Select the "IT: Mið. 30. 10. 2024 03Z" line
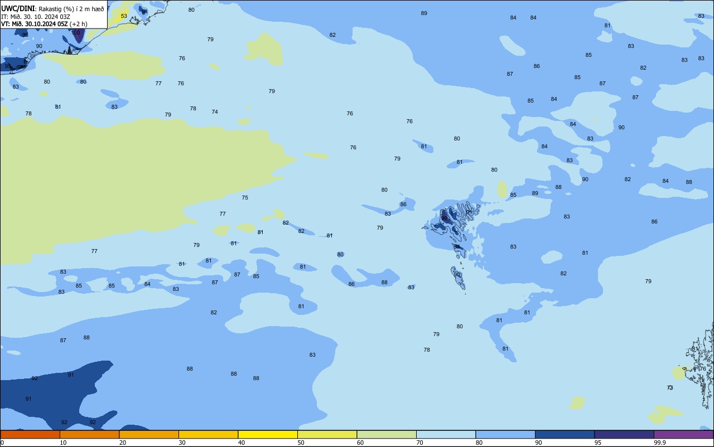The height and width of the screenshot is (447, 714). pos(36,16)
